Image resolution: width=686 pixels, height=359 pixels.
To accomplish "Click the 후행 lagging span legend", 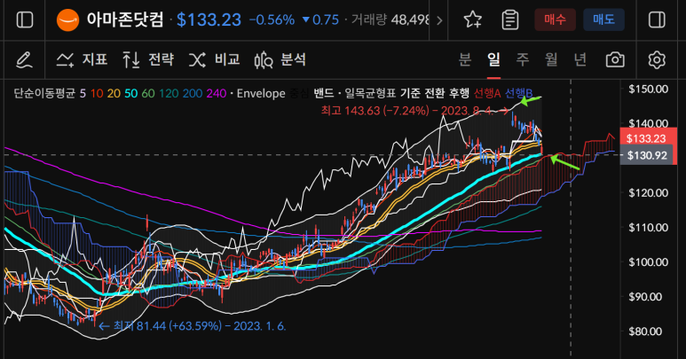I will click(x=459, y=93).
